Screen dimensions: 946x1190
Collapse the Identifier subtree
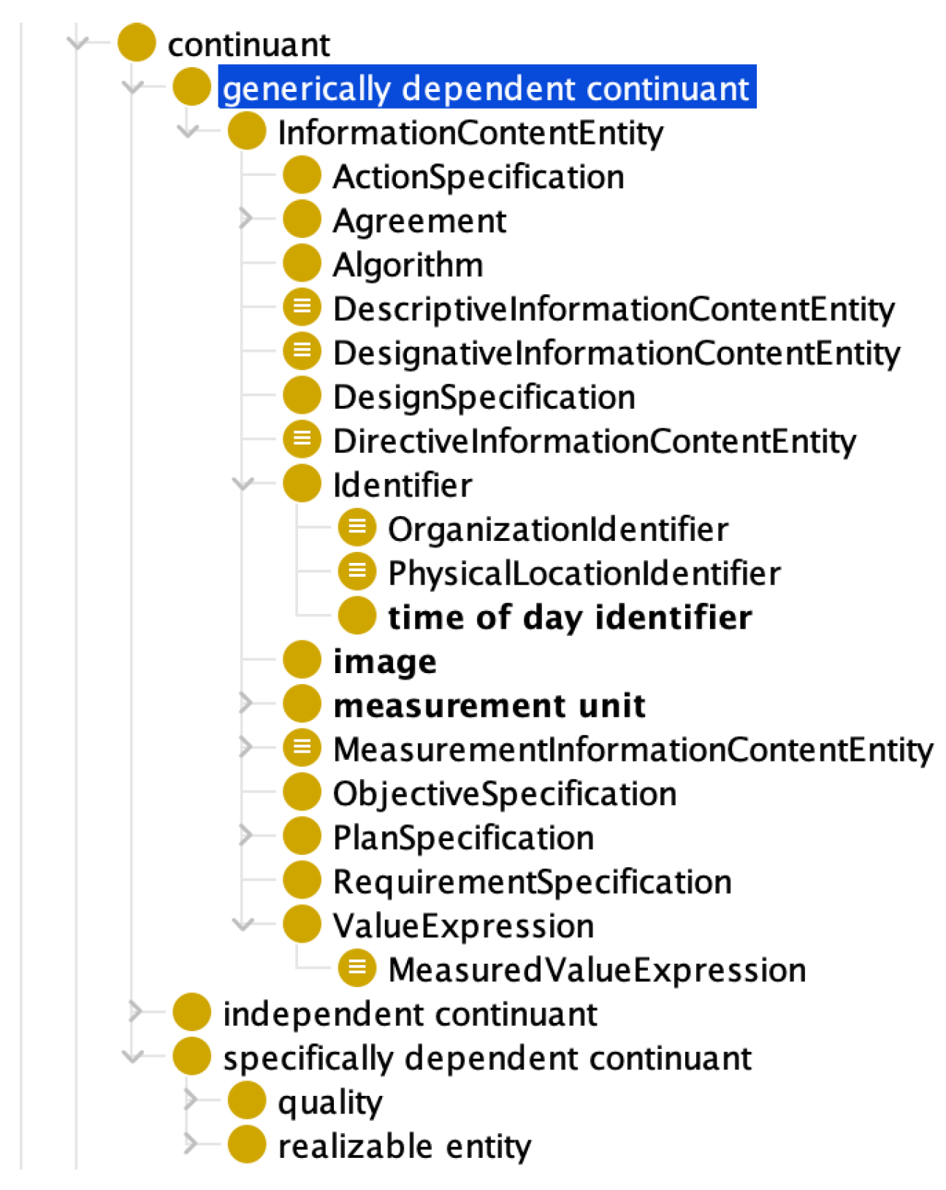pyautogui.click(x=243, y=484)
